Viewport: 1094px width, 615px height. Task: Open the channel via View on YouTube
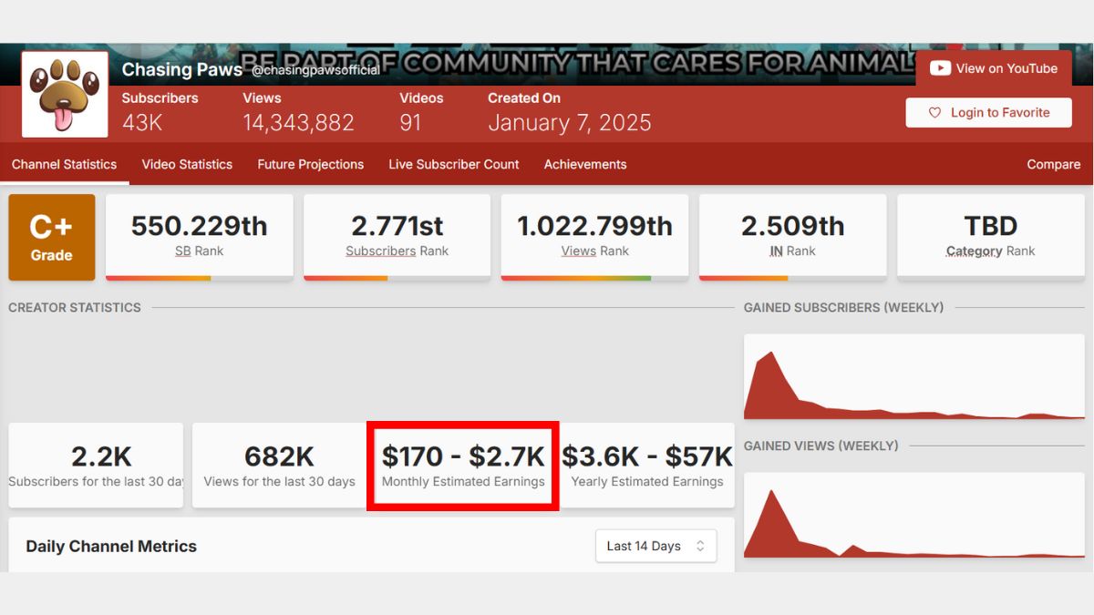coord(994,68)
